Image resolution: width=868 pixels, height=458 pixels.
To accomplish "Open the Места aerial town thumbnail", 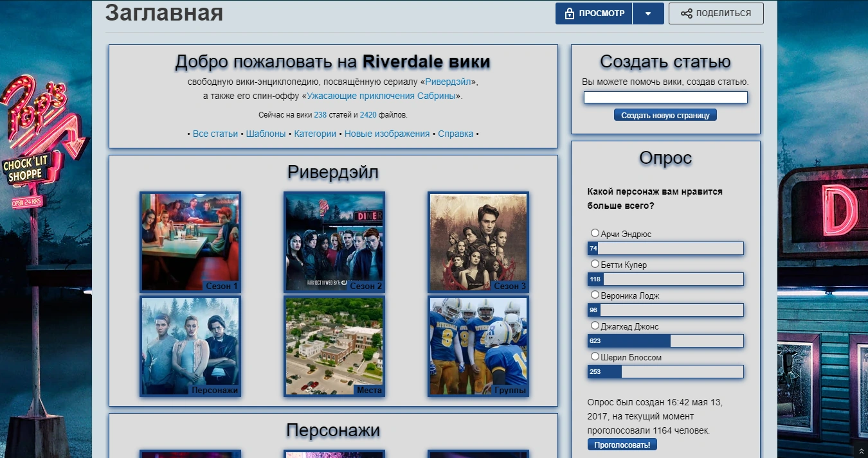I will tap(334, 346).
